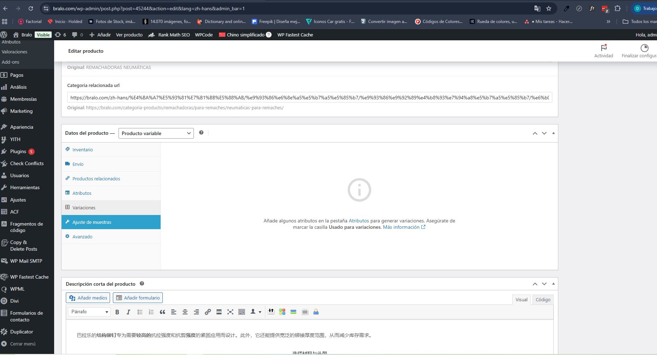The height and width of the screenshot is (355, 657).
Task: Toggle bold formatting in the description editor
Action: pyautogui.click(x=117, y=312)
